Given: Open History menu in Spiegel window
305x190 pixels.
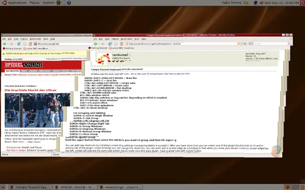Looking at the screenshot, I should (x=24, y=39).
